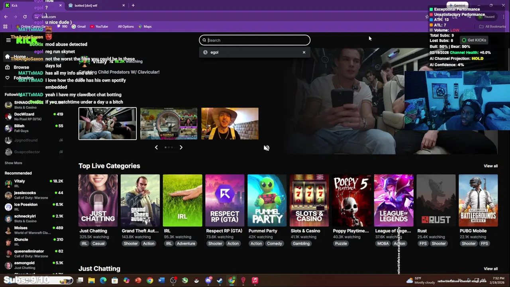Open Moises channel in sidebar
This screenshot has width=510, height=287.
tap(34, 230)
